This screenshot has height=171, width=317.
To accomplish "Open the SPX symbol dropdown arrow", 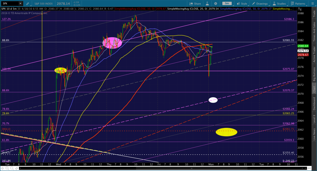I will 20,3.
